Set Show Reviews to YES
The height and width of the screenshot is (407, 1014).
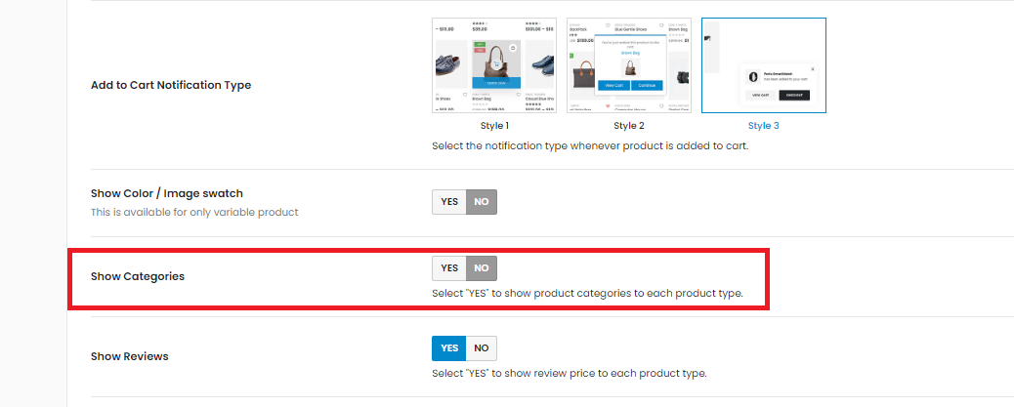(449, 348)
